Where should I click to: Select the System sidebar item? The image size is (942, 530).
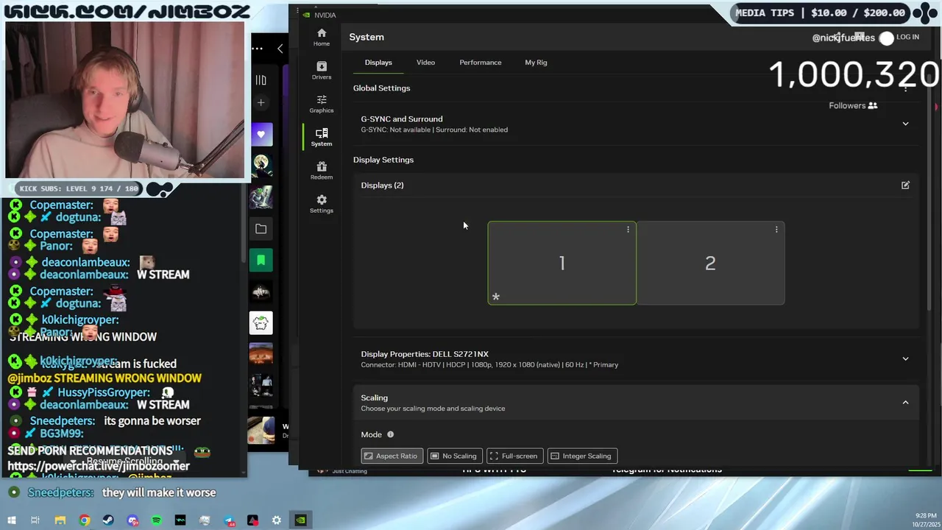321,138
